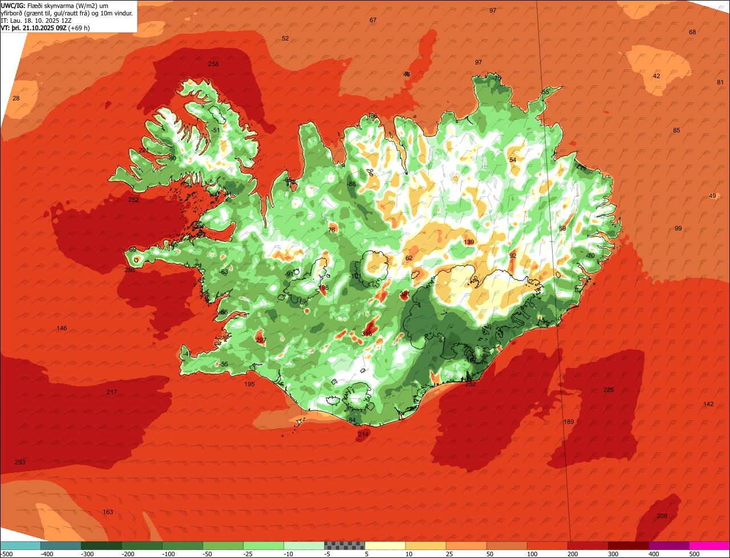Click the pale green swatch between -10 and -5
Image resolution: width=730 pixels, height=558 pixels.
pyautogui.click(x=304, y=545)
